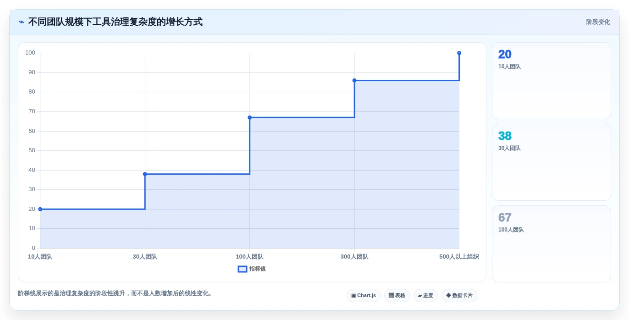This screenshot has height=320, width=629.
Task: Click the number 67 in the third card
Action: coord(505,218)
